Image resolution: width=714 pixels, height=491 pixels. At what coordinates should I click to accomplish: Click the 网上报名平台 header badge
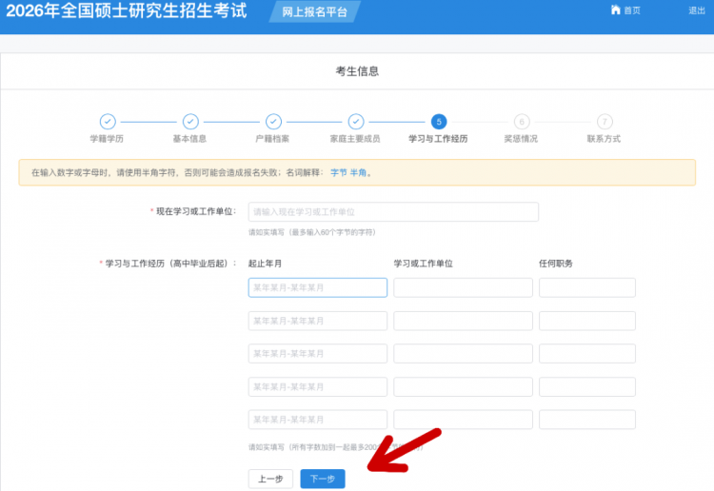click(295, 12)
